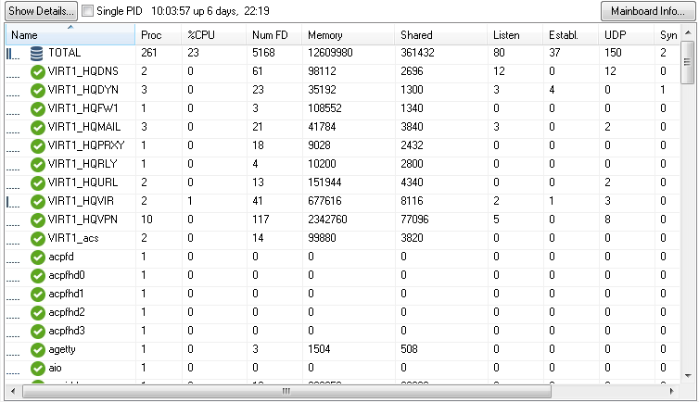Viewport: 699px width, 402px height.
Task: Click green check icon beside VIRT1_HQDNS
Action: [x=38, y=71]
